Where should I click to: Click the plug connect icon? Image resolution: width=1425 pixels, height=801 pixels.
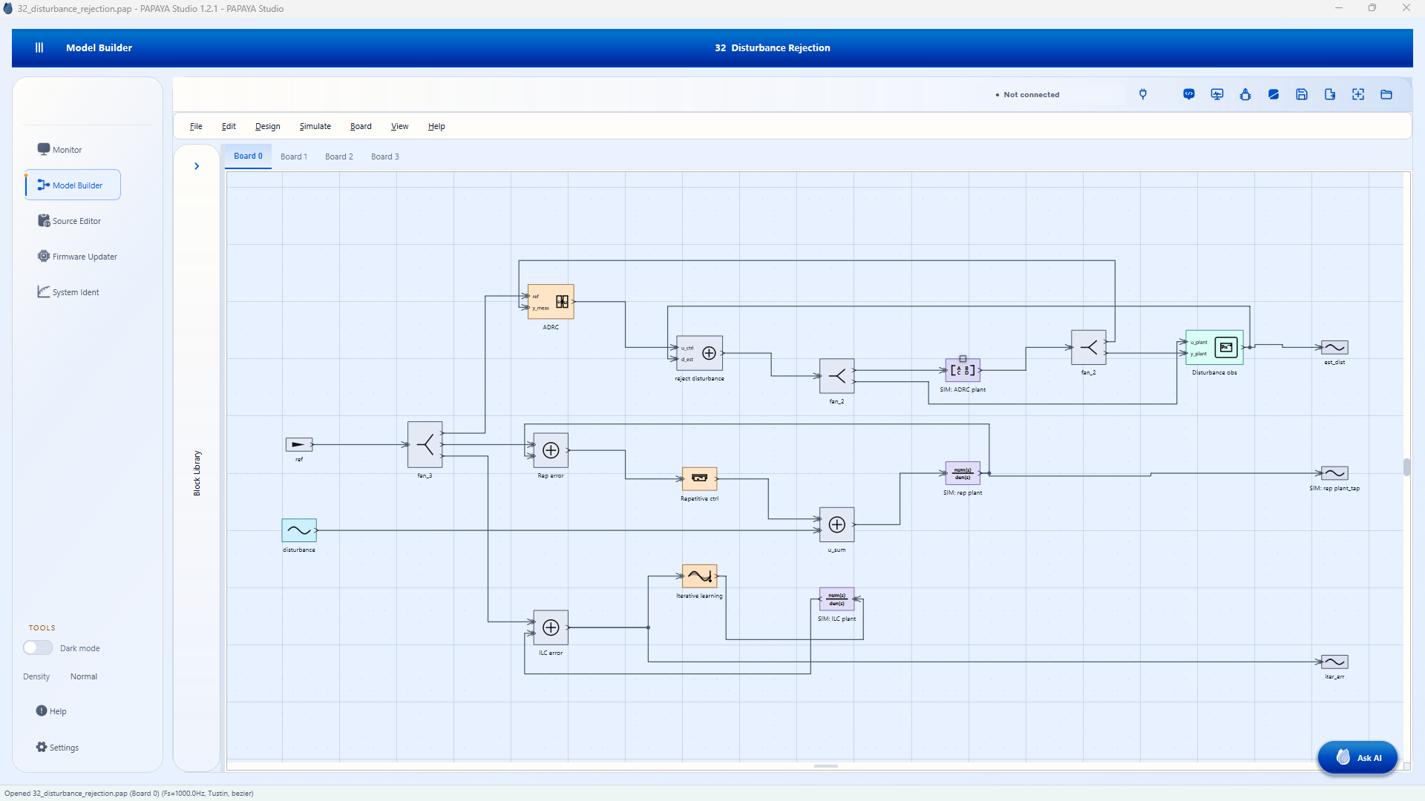(x=1143, y=94)
